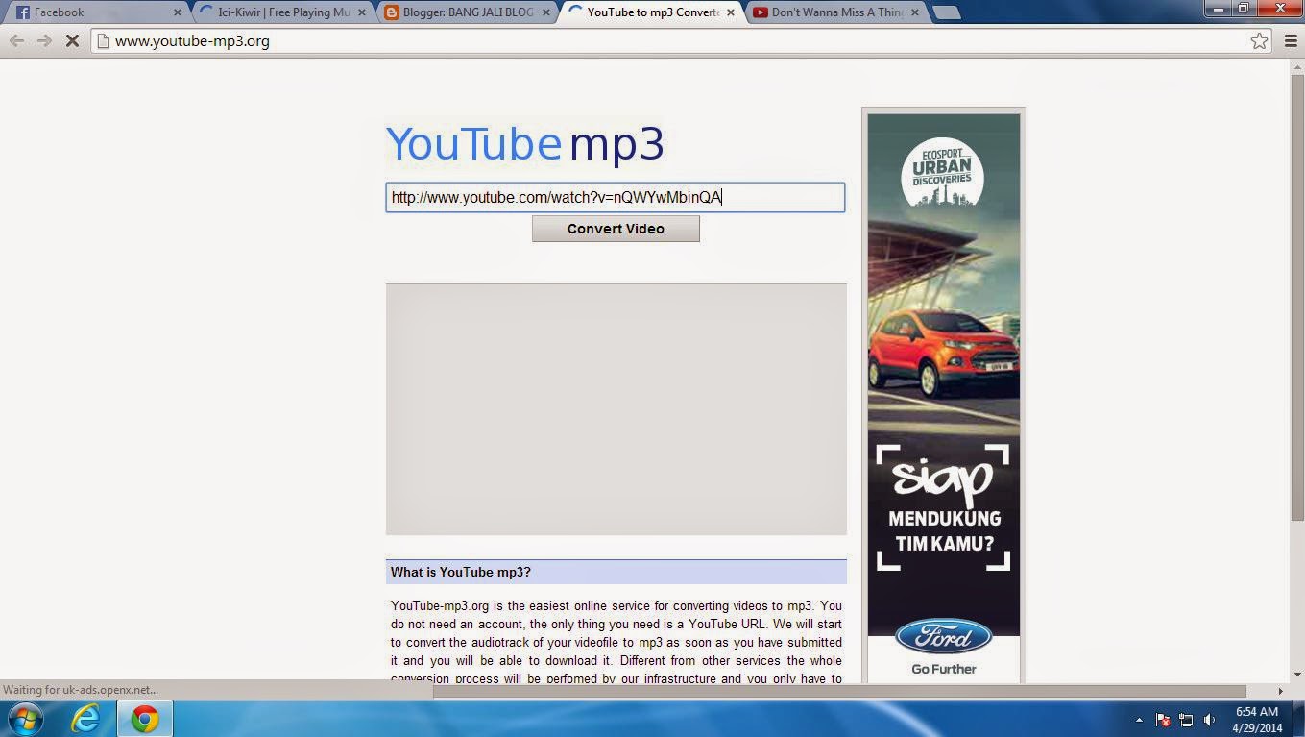Close the Facebook tab

point(178,12)
